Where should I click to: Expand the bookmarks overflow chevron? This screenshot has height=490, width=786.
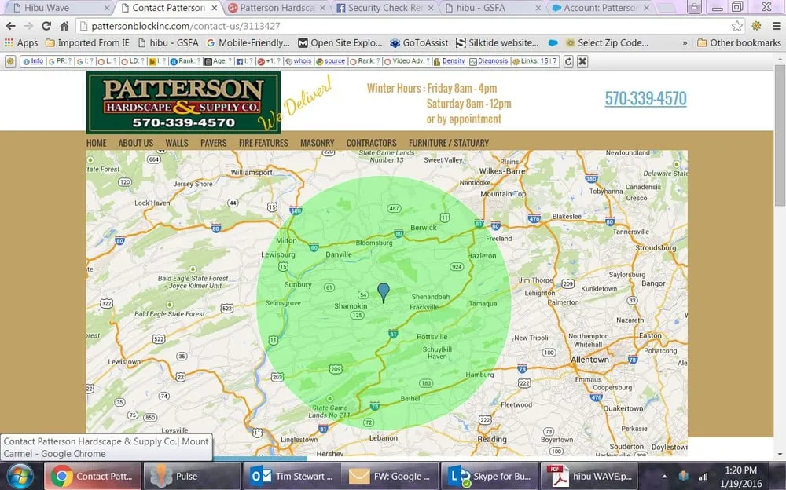[x=685, y=42]
